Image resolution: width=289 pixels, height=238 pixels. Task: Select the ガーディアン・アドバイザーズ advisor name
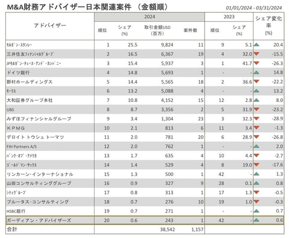(39, 221)
